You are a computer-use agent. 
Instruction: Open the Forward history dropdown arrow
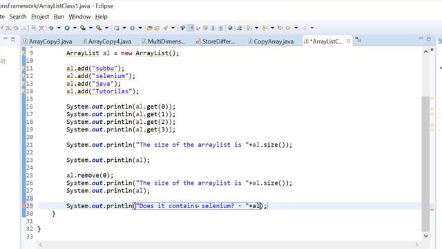(x=312, y=28)
